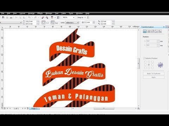
Task: Click the Apply To Duplicate button
Action: [x=154, y=73]
